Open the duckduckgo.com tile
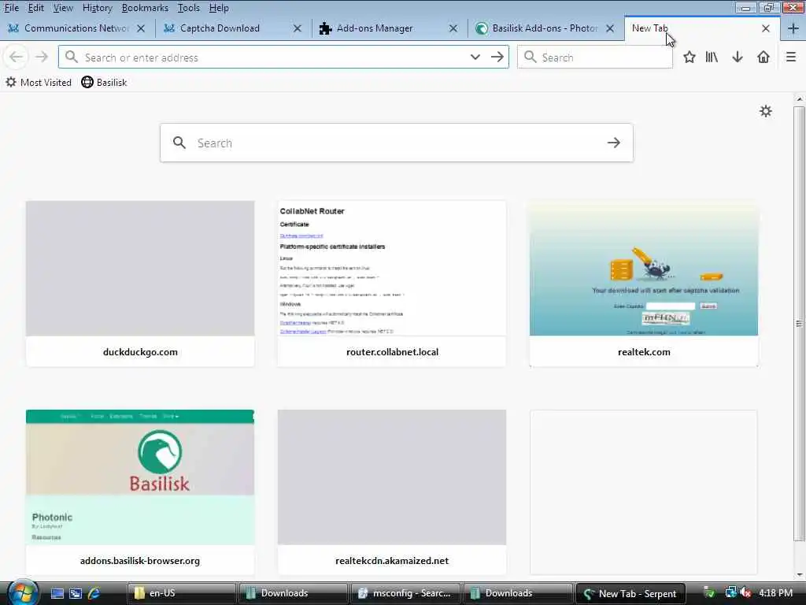 point(140,284)
